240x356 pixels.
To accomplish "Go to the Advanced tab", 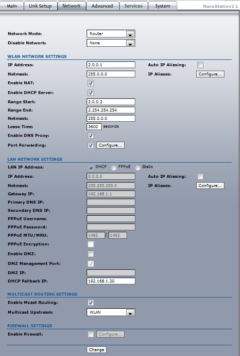I will tap(102, 6).
